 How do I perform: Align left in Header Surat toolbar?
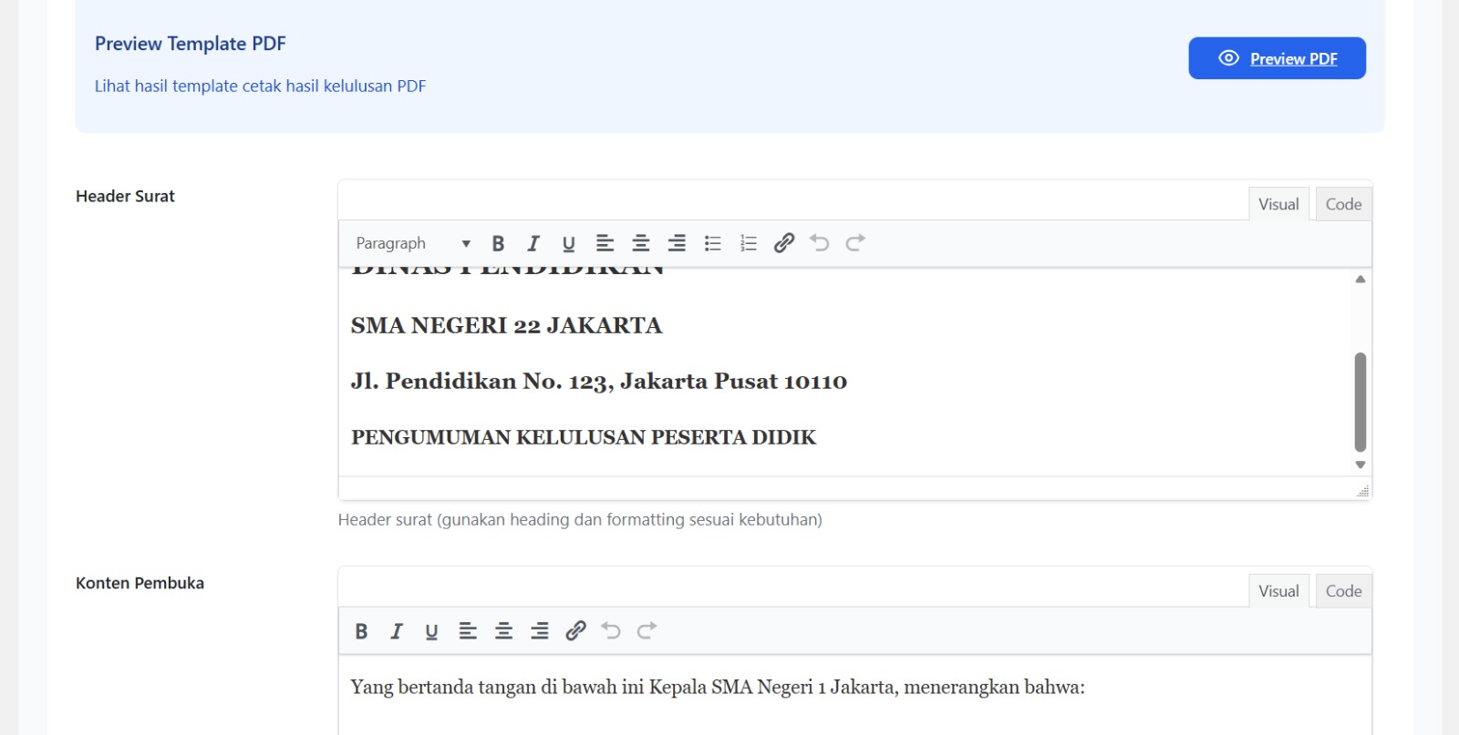605,243
